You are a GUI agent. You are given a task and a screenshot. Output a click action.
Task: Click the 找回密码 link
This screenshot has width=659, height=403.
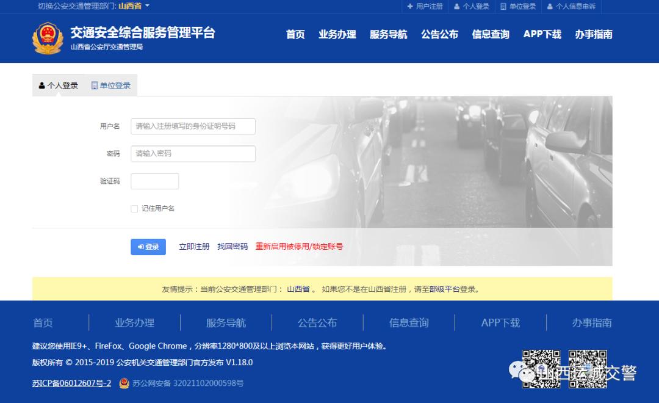pos(232,247)
